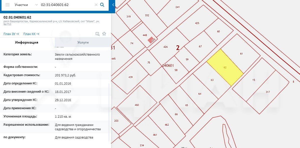Select parcel 461 on the map
The width and height of the screenshot is (300, 148).
click(x=155, y=135)
